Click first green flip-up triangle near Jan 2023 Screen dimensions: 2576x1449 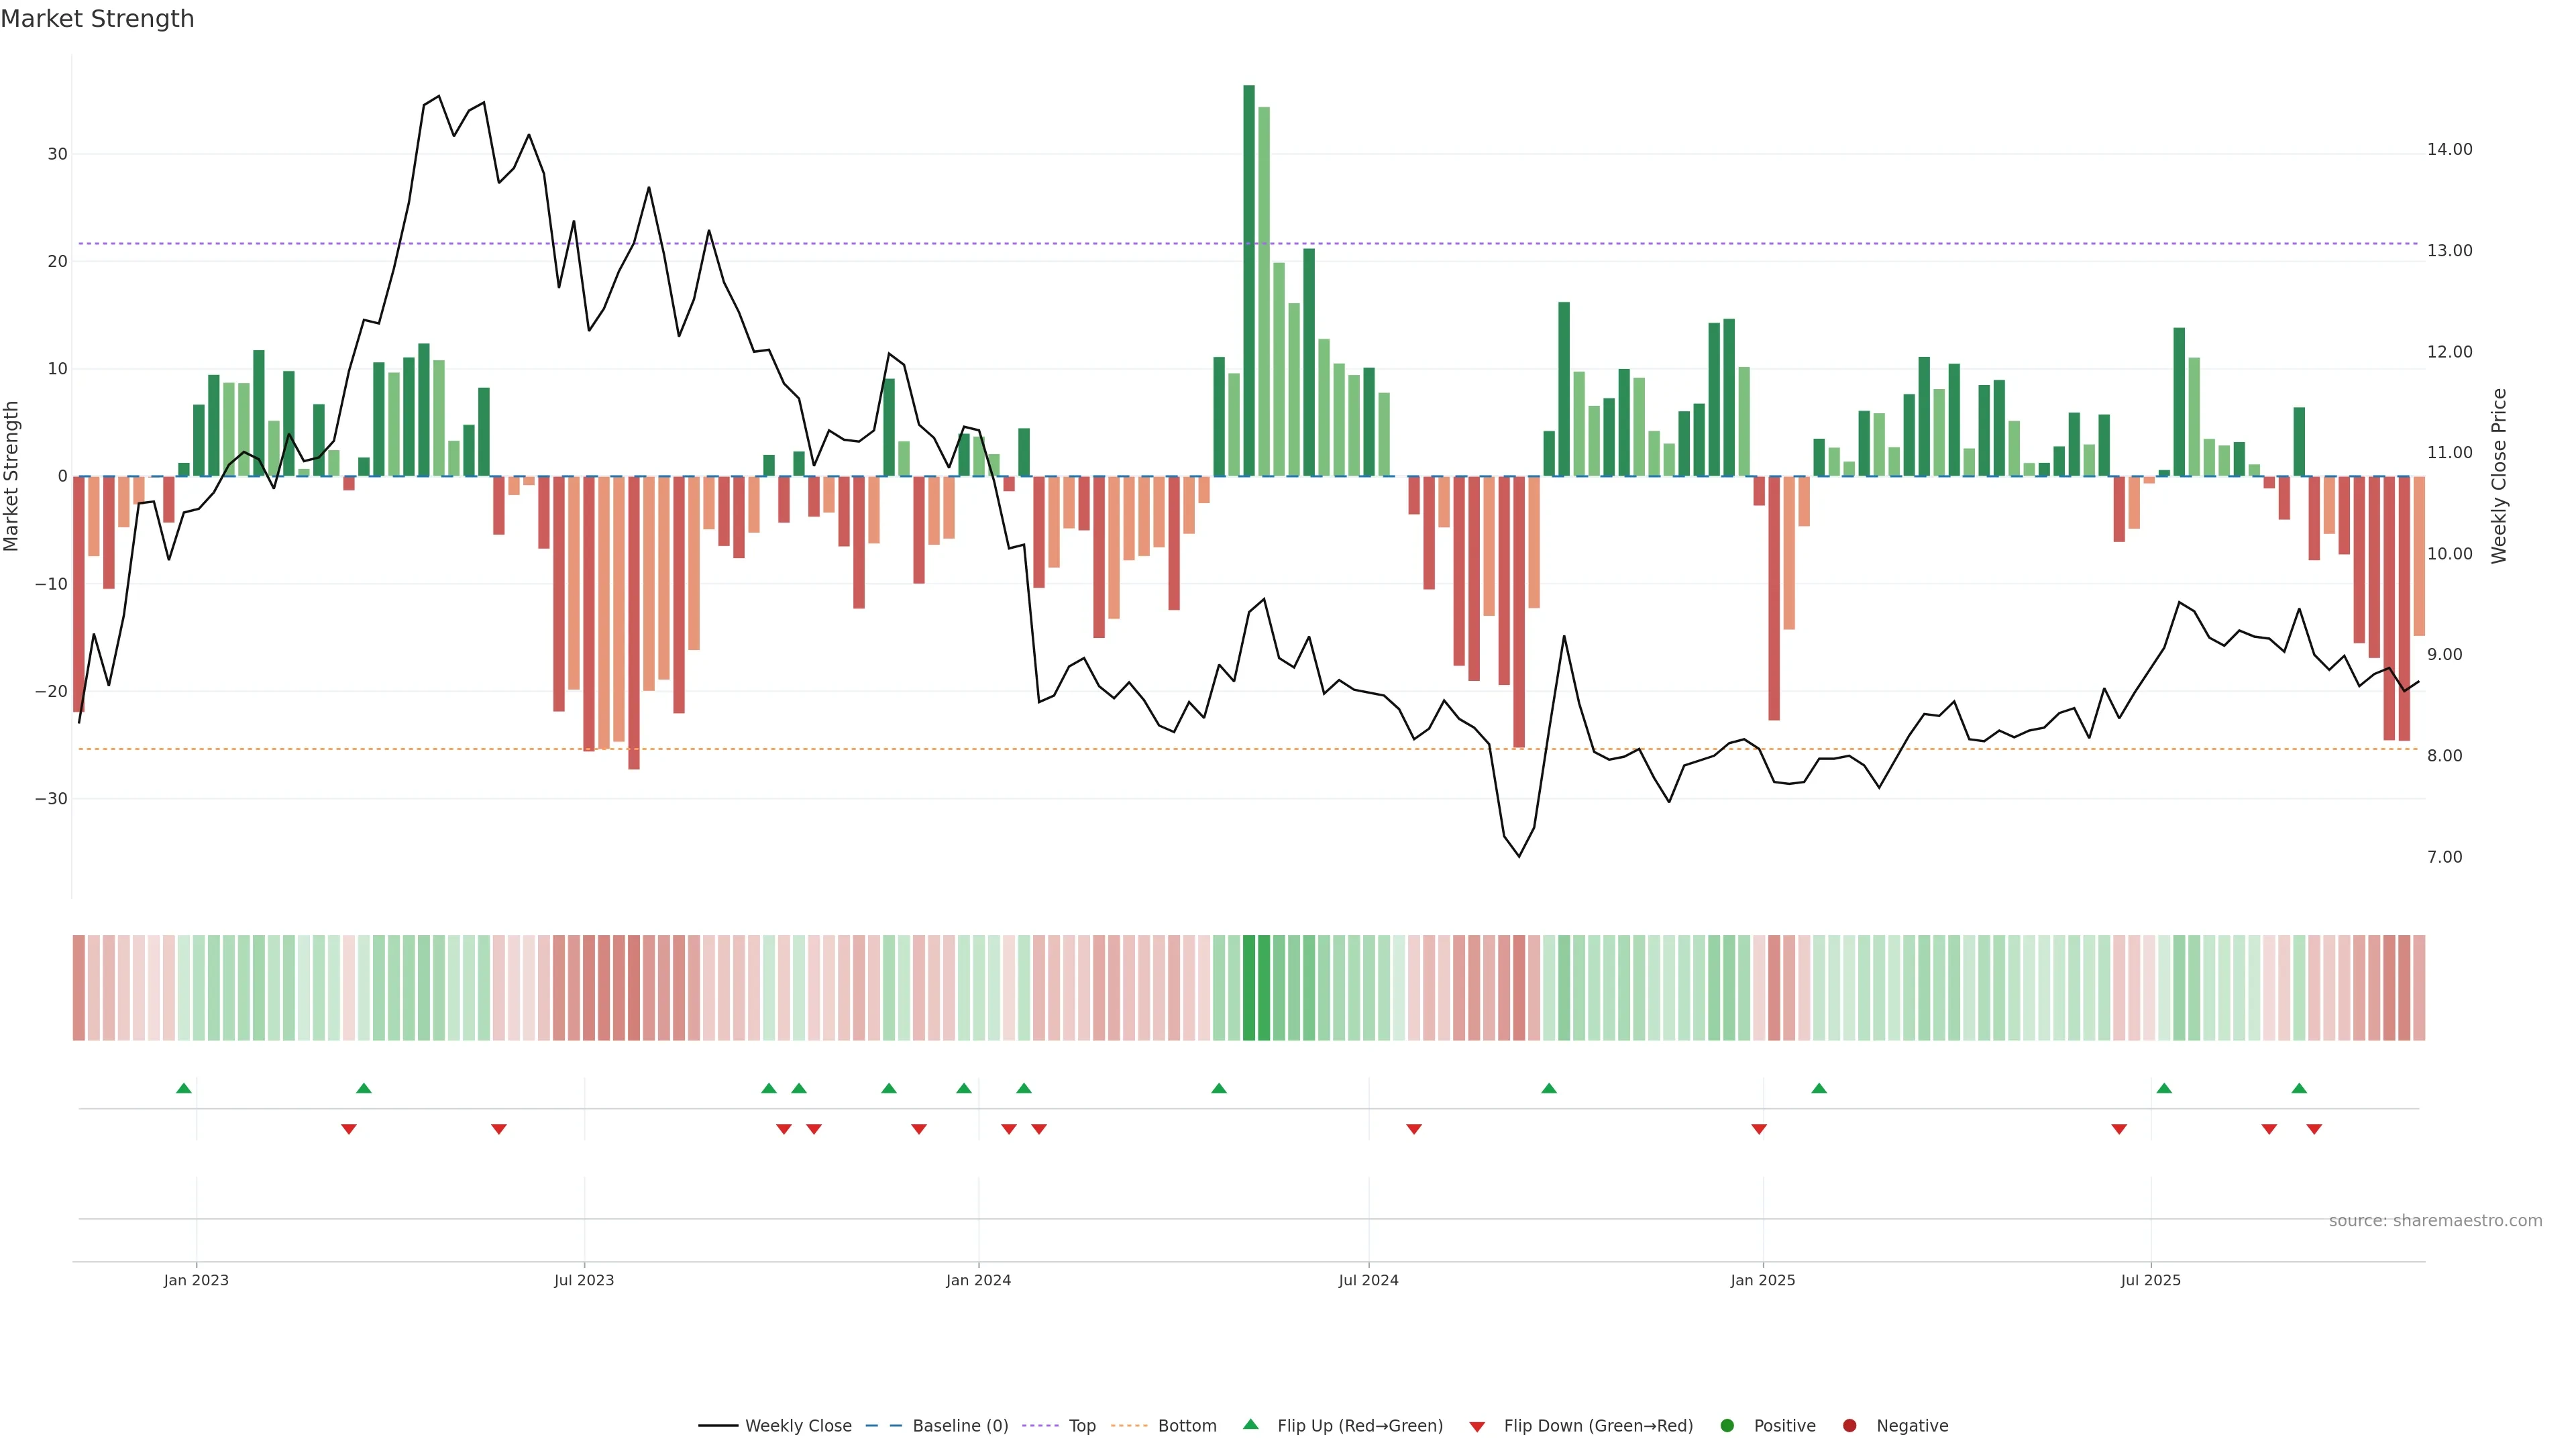tap(184, 1088)
